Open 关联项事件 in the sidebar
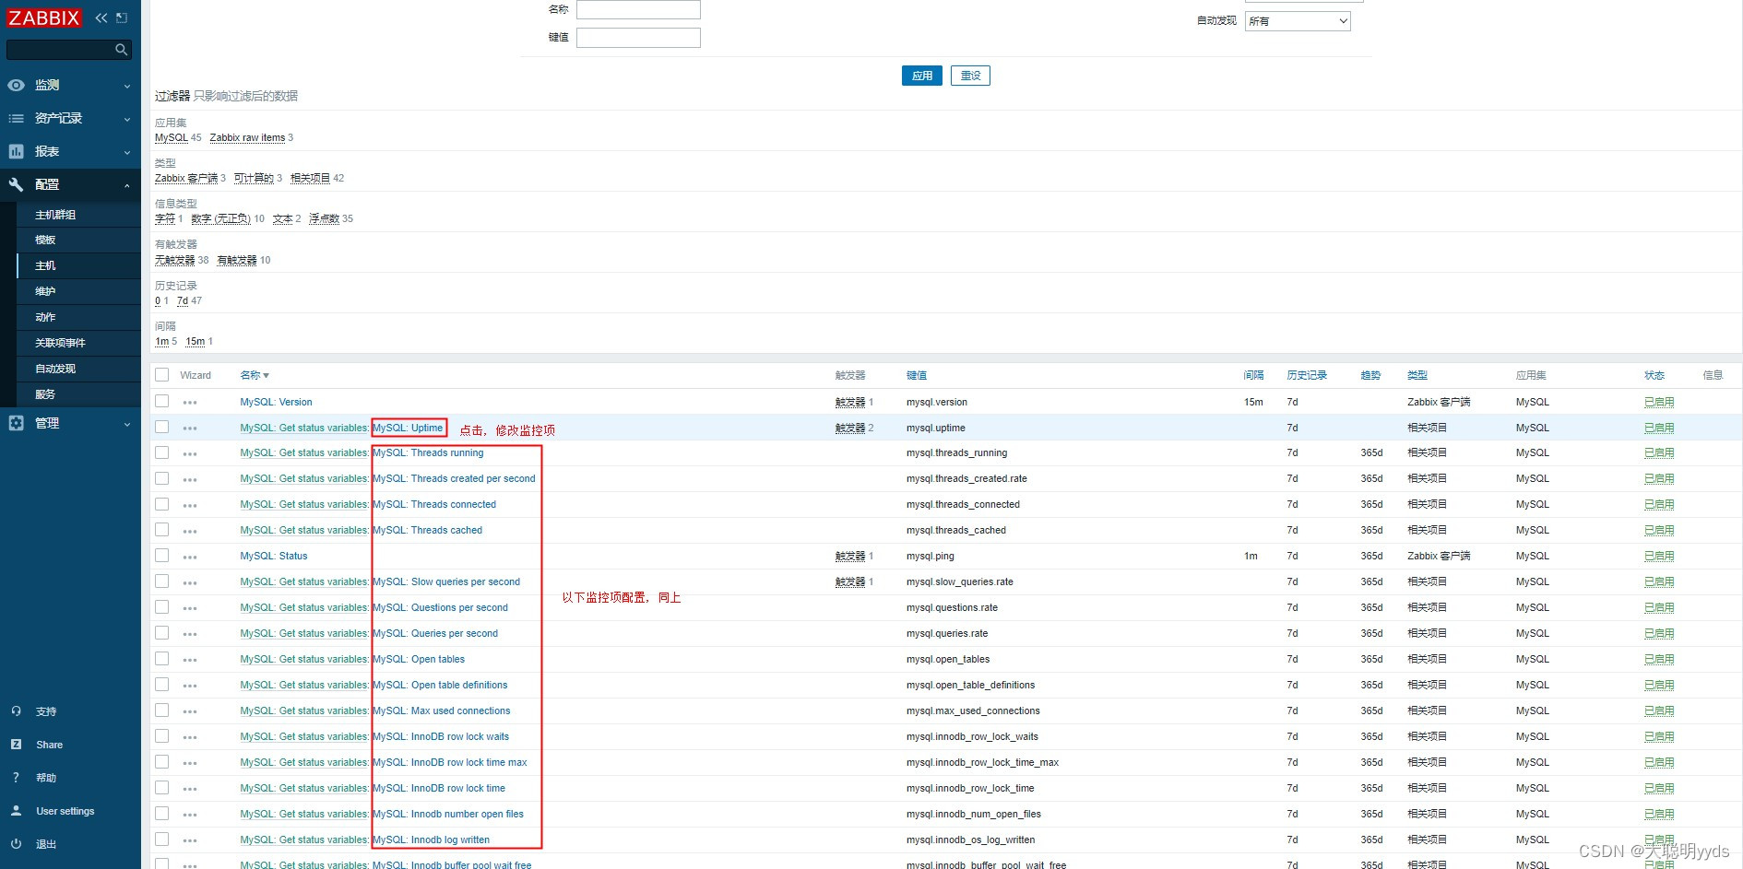This screenshot has width=1743, height=869. pyautogui.click(x=60, y=343)
